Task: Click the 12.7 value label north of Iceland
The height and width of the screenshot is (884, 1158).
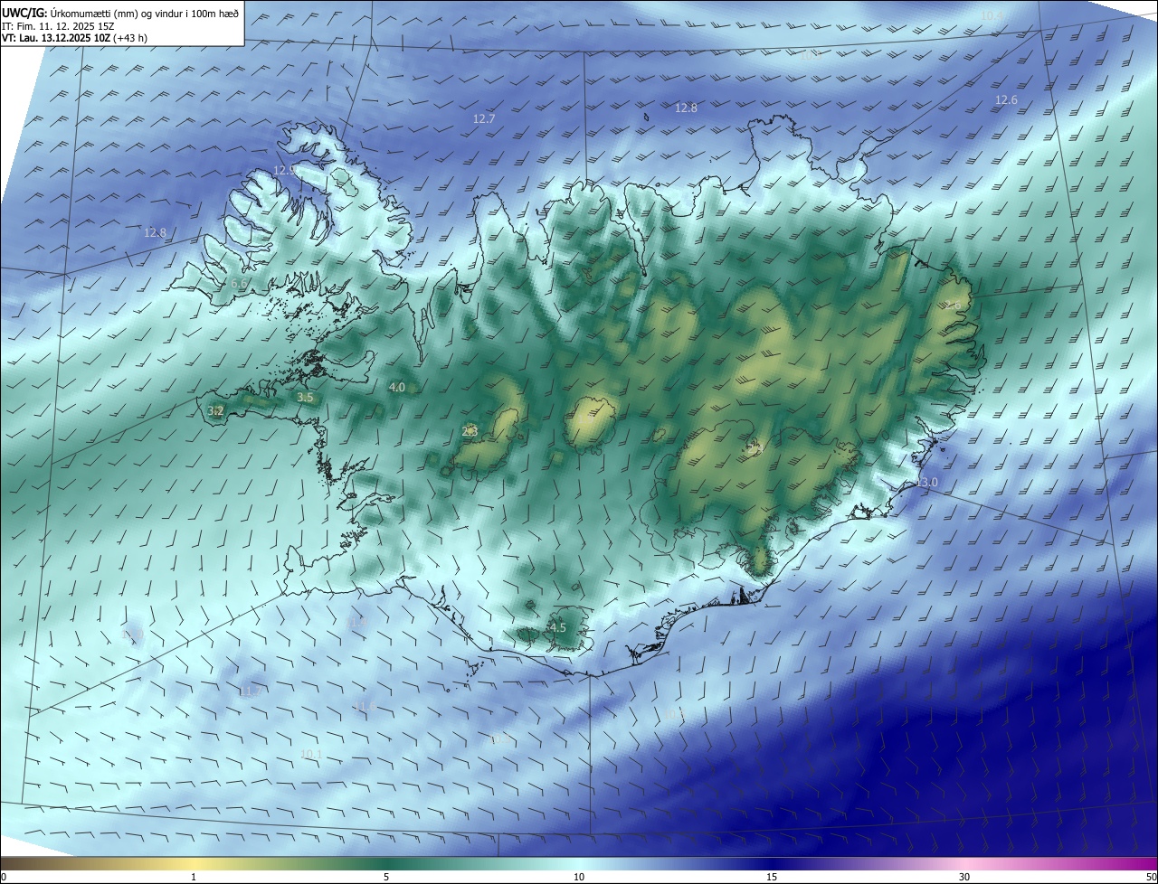Action: coord(484,118)
